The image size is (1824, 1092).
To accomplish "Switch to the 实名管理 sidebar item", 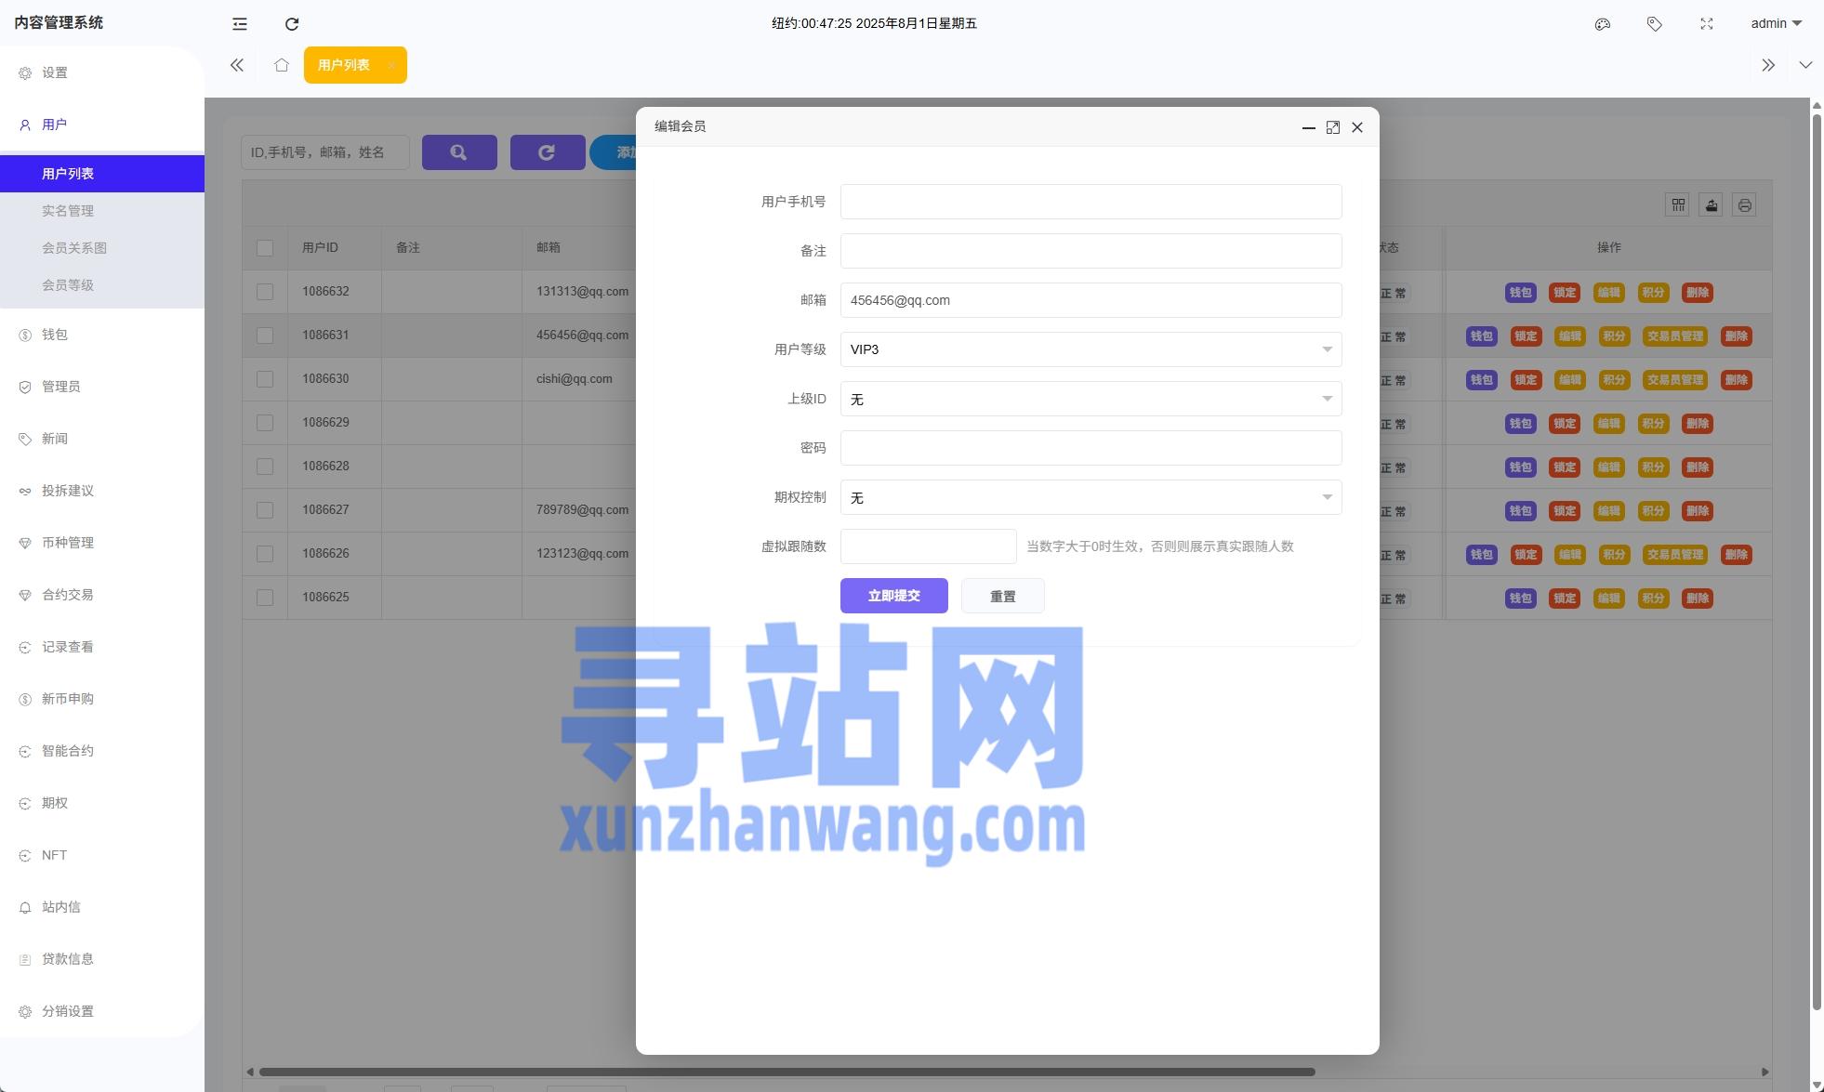I will pyautogui.click(x=68, y=210).
